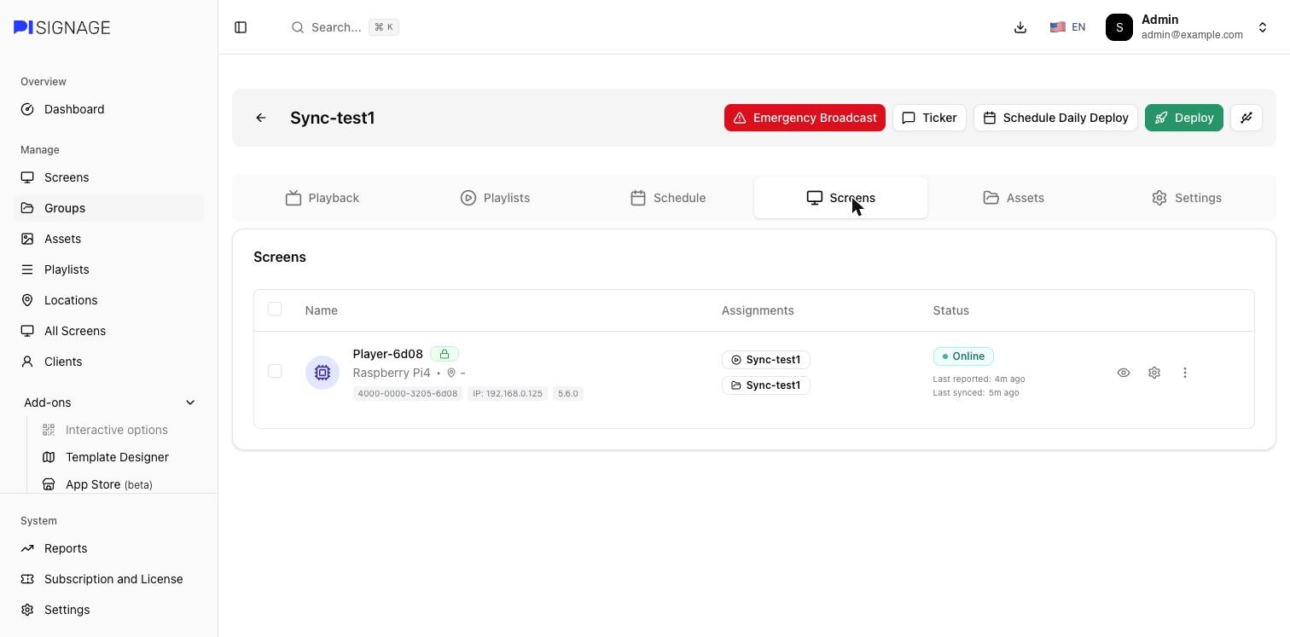This screenshot has width=1290, height=637.
Task: Click the location pin icon for Player-6d08
Action: [x=451, y=373]
